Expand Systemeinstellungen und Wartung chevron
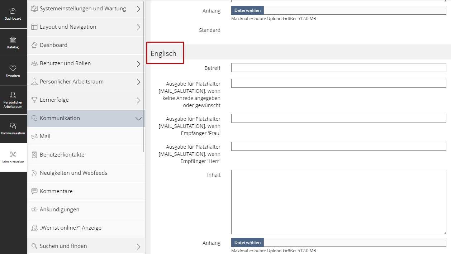The height and width of the screenshot is (254, 451). click(138, 9)
